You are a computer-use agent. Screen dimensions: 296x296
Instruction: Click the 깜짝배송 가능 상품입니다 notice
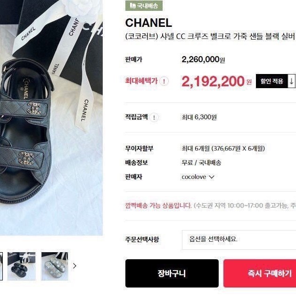point(158,206)
